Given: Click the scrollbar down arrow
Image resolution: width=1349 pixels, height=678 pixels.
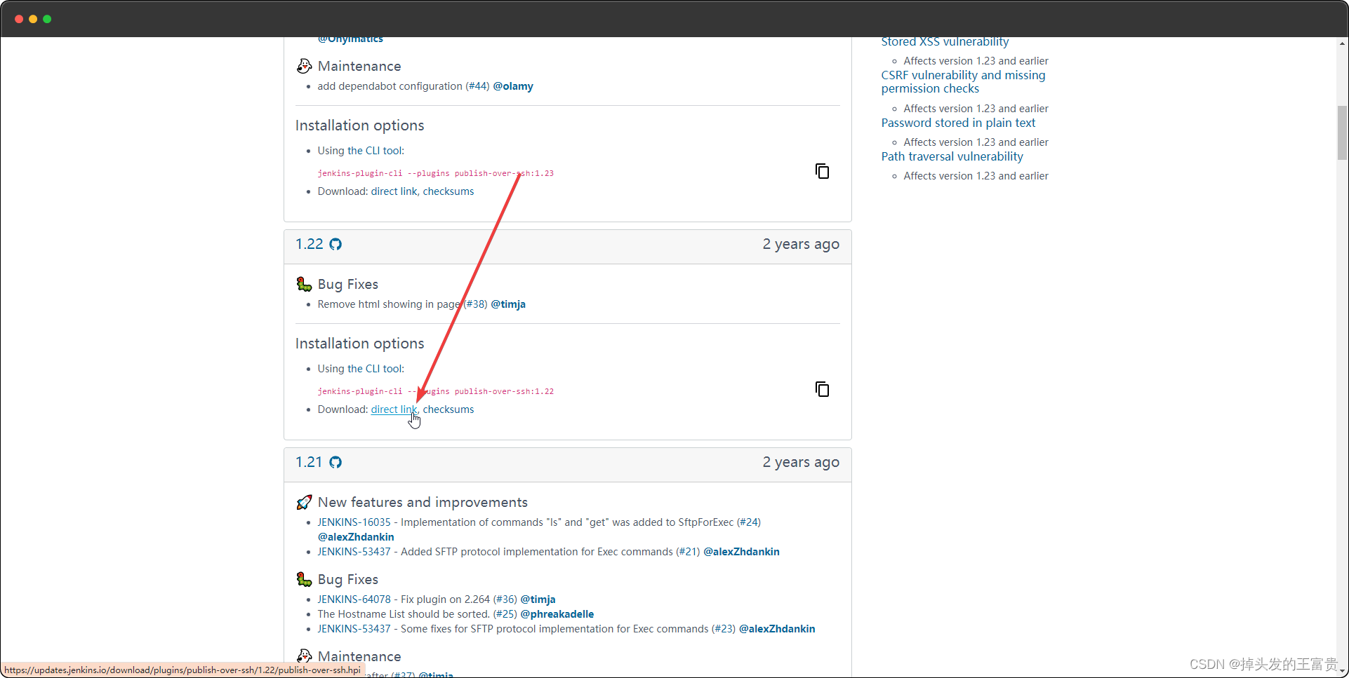Looking at the screenshot, I should pyautogui.click(x=1342, y=671).
